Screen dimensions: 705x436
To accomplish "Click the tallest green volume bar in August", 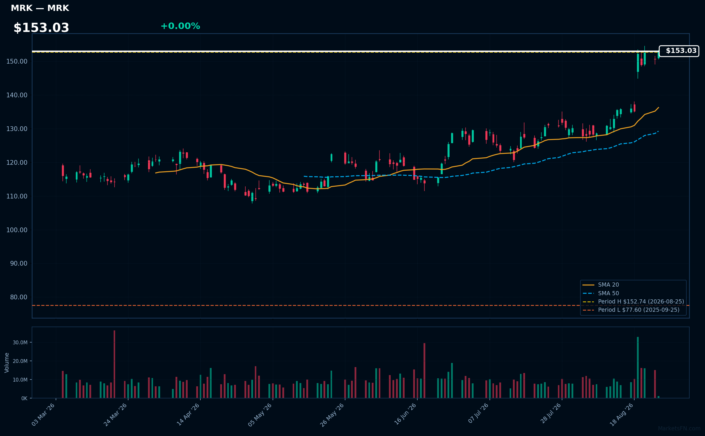I will pyautogui.click(x=638, y=367).
